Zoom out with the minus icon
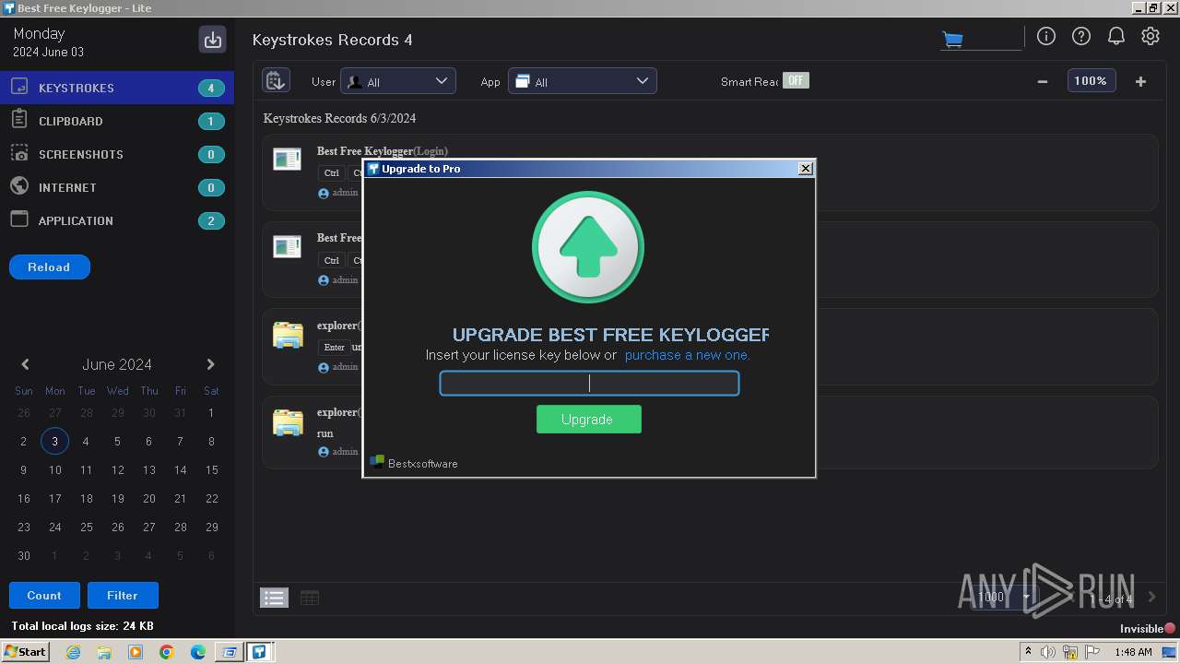The height and width of the screenshot is (664, 1180). [1042, 81]
